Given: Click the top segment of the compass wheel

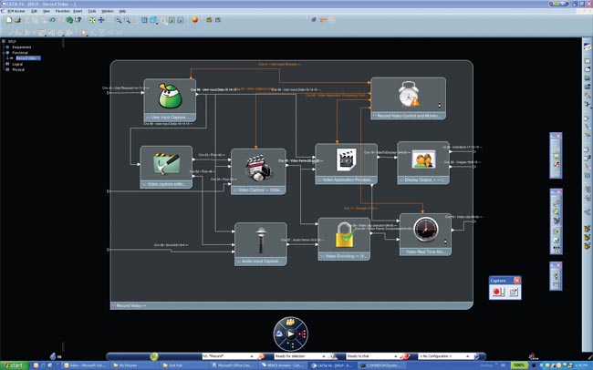Looking at the screenshot, I should point(290,322).
